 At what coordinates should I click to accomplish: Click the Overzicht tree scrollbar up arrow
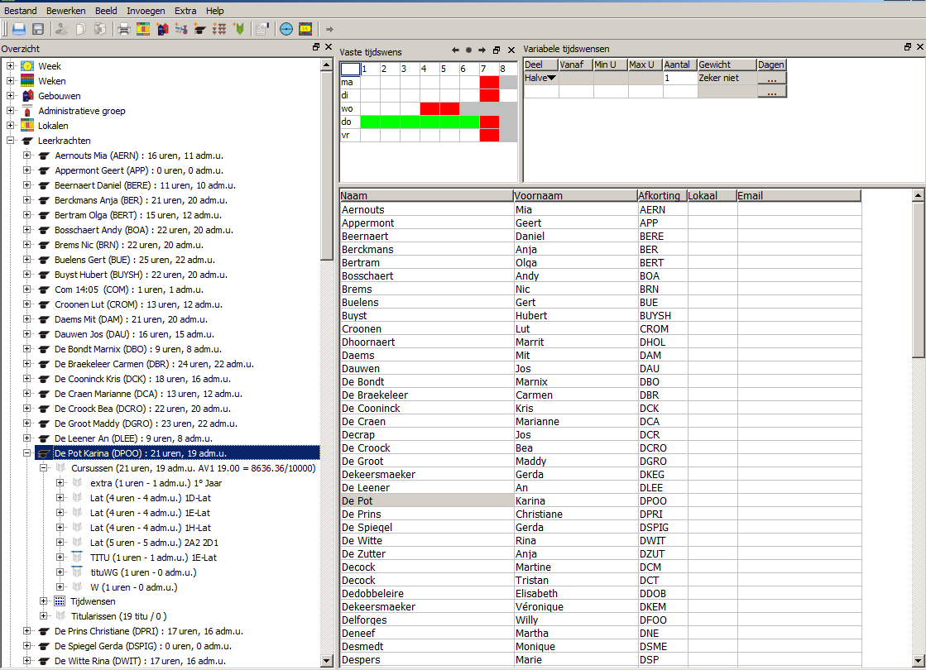(x=327, y=65)
